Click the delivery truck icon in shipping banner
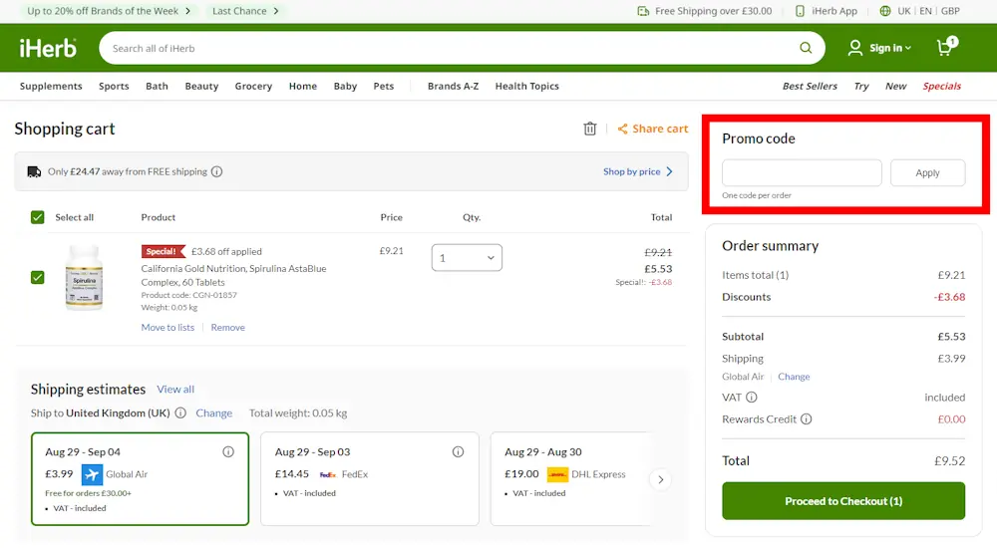This screenshot has height=548, width=997. pos(34,171)
